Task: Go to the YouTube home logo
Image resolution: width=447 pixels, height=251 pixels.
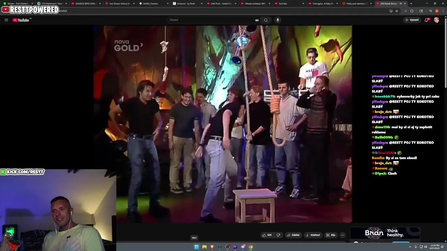Action: click(21, 20)
